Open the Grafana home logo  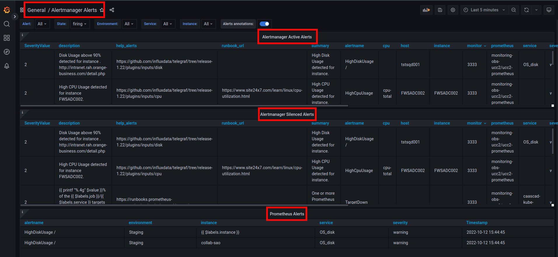tap(7, 10)
